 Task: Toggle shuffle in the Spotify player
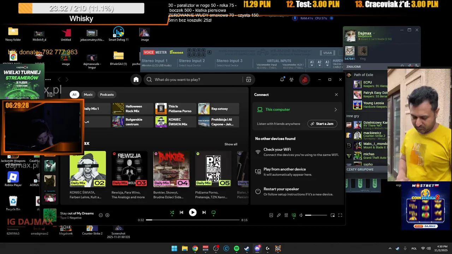click(172, 212)
